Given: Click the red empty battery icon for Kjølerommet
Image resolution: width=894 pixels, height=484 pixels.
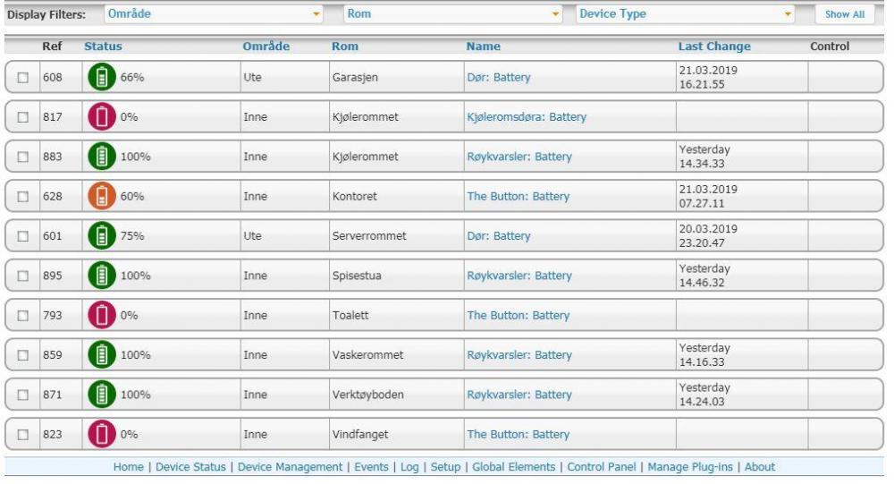Looking at the screenshot, I should point(100,116).
